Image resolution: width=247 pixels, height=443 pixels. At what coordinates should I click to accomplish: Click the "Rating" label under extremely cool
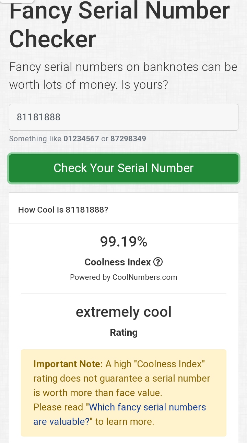tap(123, 333)
